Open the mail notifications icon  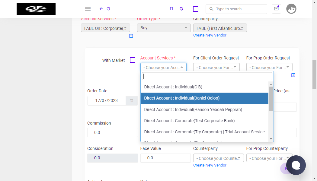coord(276,9)
